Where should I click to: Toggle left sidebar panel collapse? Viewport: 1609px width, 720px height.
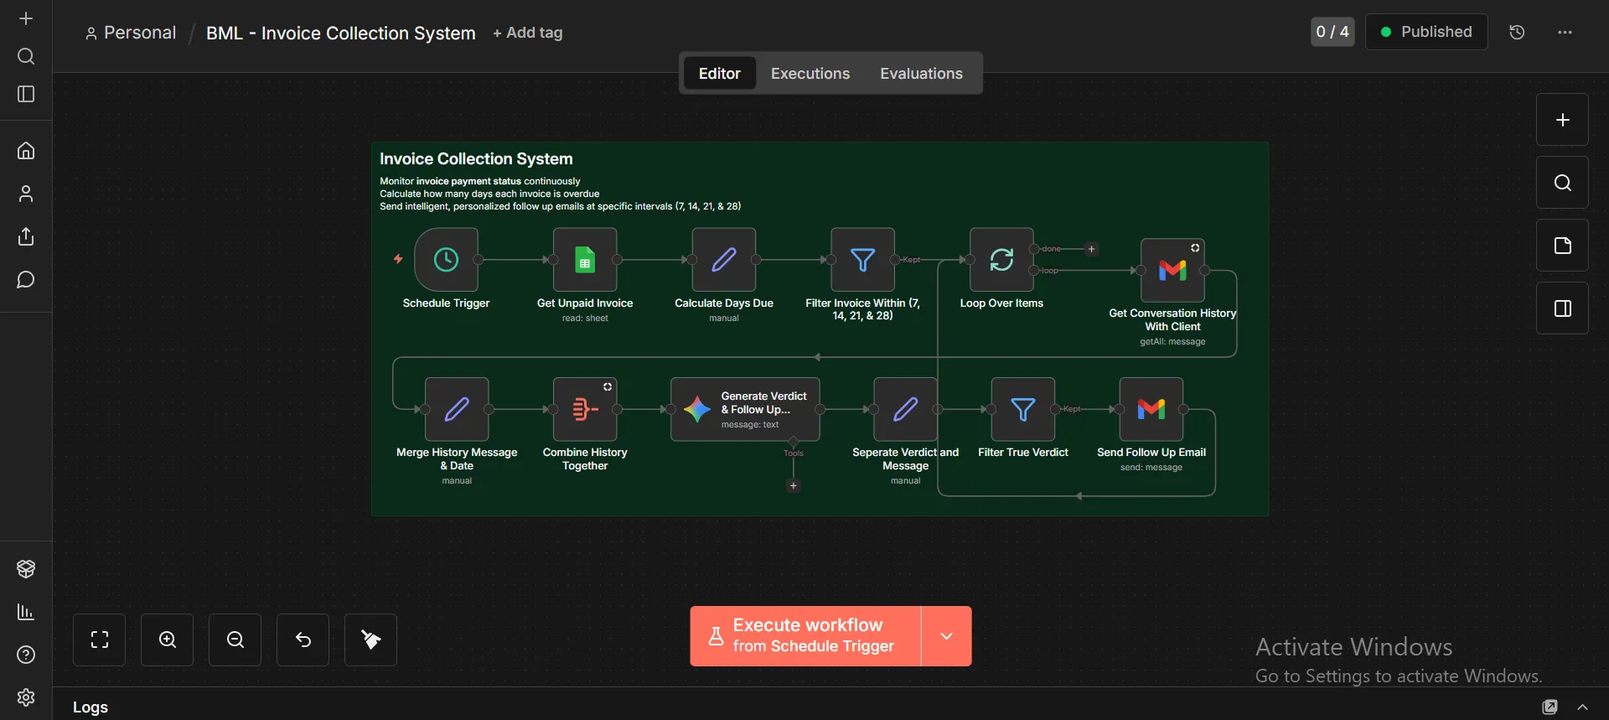[x=26, y=94]
